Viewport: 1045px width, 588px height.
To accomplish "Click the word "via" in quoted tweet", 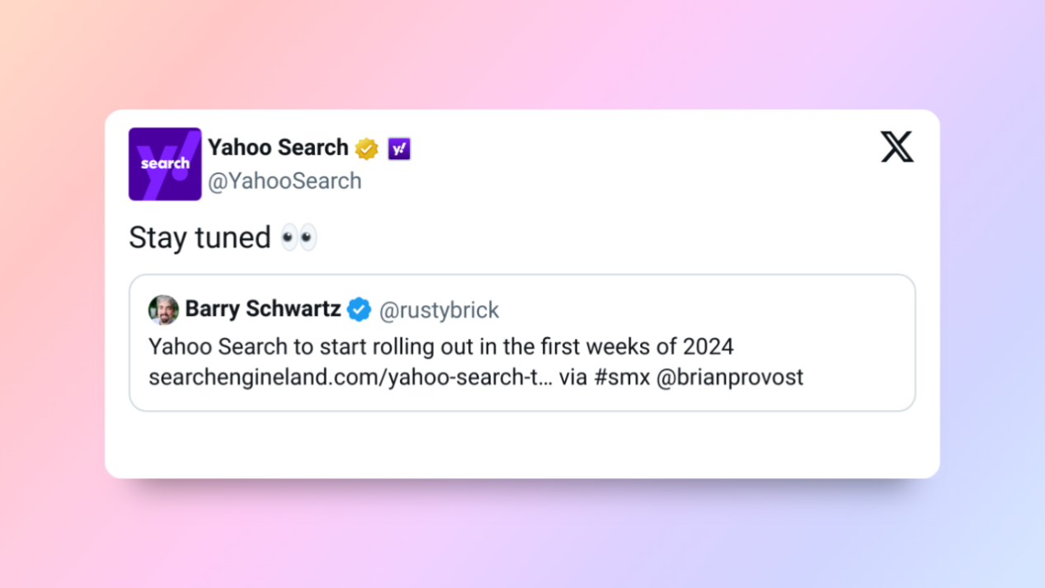I will [x=573, y=378].
